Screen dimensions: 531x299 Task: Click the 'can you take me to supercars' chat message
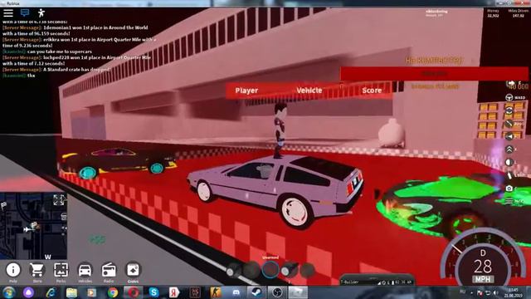(60, 51)
